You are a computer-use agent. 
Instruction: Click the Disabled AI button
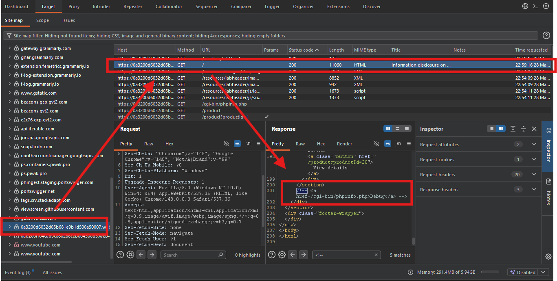point(523,272)
